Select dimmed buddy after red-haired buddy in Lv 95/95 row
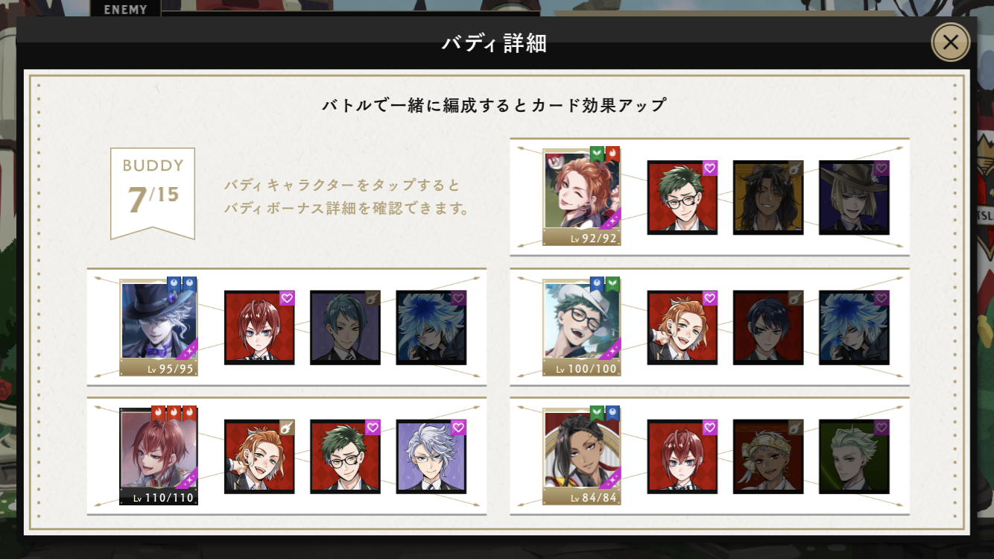Viewport: 994px width, 559px height. point(345,328)
